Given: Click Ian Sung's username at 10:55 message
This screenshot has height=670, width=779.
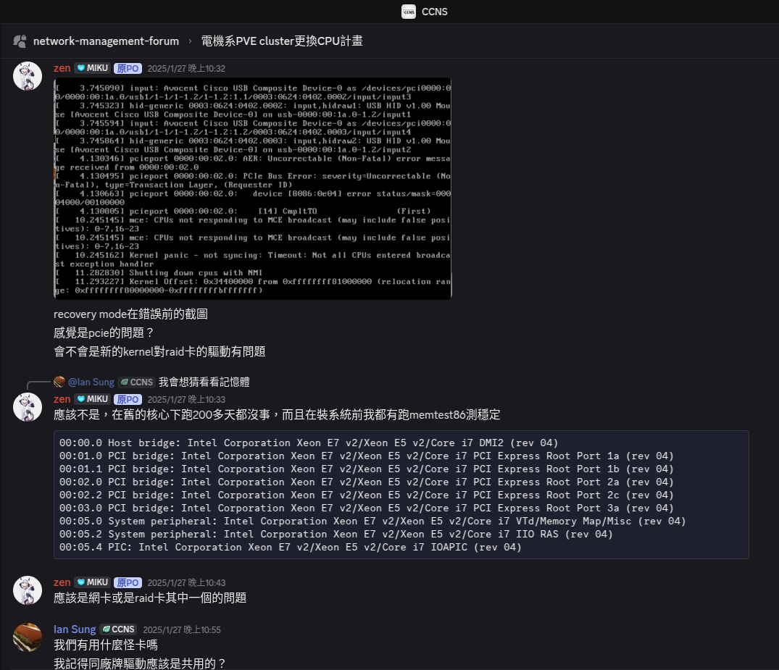Looking at the screenshot, I should [75, 629].
